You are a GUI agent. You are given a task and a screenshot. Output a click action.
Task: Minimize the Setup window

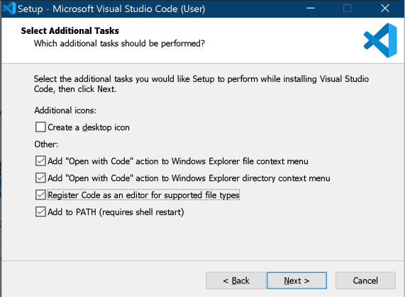point(311,8)
